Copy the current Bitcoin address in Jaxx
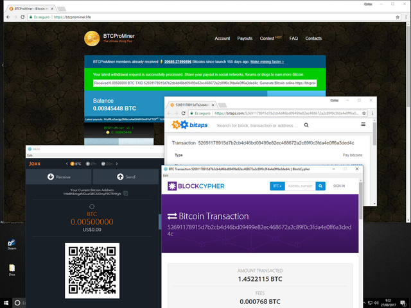The height and width of the screenshot is (308, 411). coord(126,194)
